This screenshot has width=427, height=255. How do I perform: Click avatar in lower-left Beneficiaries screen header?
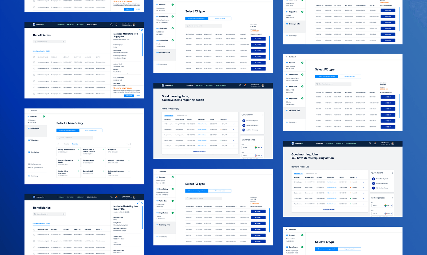click(x=134, y=197)
